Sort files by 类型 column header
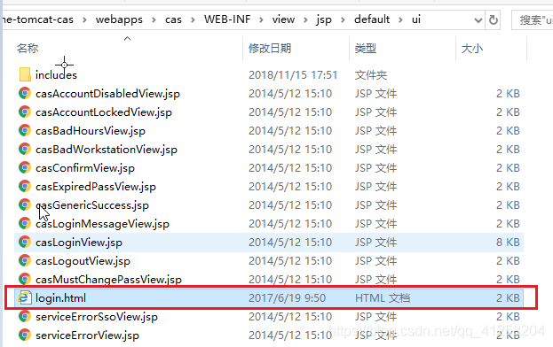Viewport: 553px width, 347px height. click(x=366, y=48)
